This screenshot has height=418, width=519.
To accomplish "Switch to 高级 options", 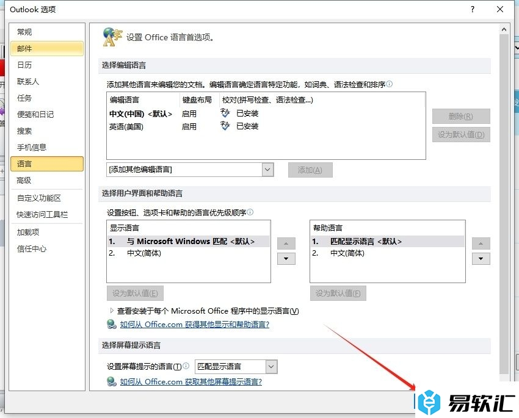I will coord(46,181).
